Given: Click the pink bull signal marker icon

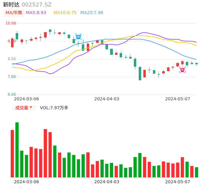Looking at the screenshot, I should pyautogui.click(x=182, y=70).
